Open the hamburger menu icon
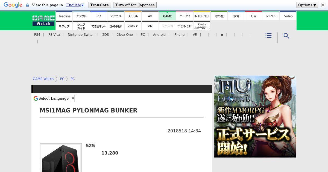This screenshot has width=328, height=172. (x=268, y=35)
